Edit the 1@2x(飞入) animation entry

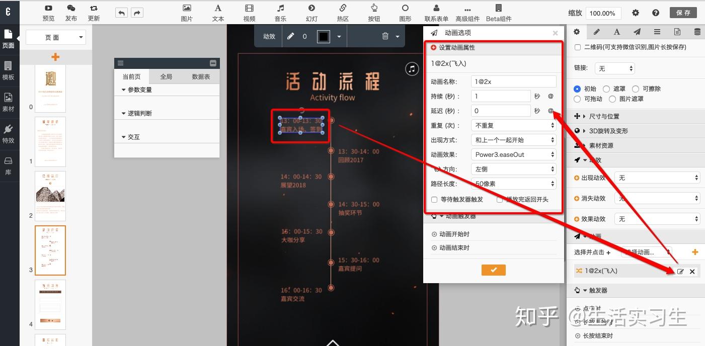[680, 271]
